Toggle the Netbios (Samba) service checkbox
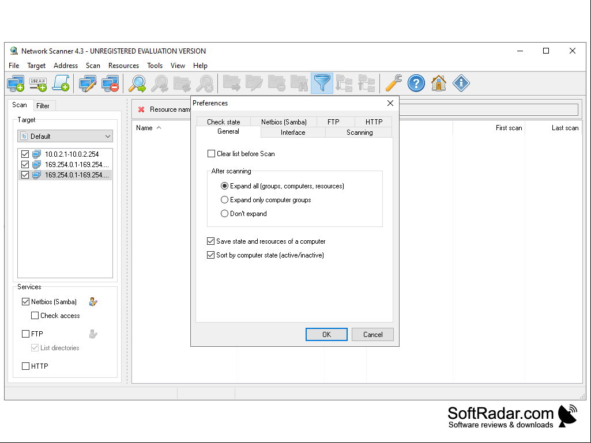Viewport: 591px width, 443px height. [25, 302]
